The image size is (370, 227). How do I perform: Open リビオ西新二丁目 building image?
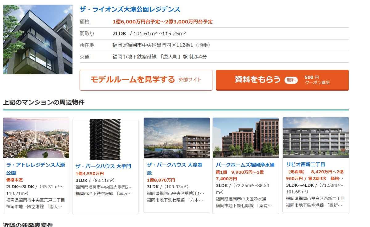315,137
